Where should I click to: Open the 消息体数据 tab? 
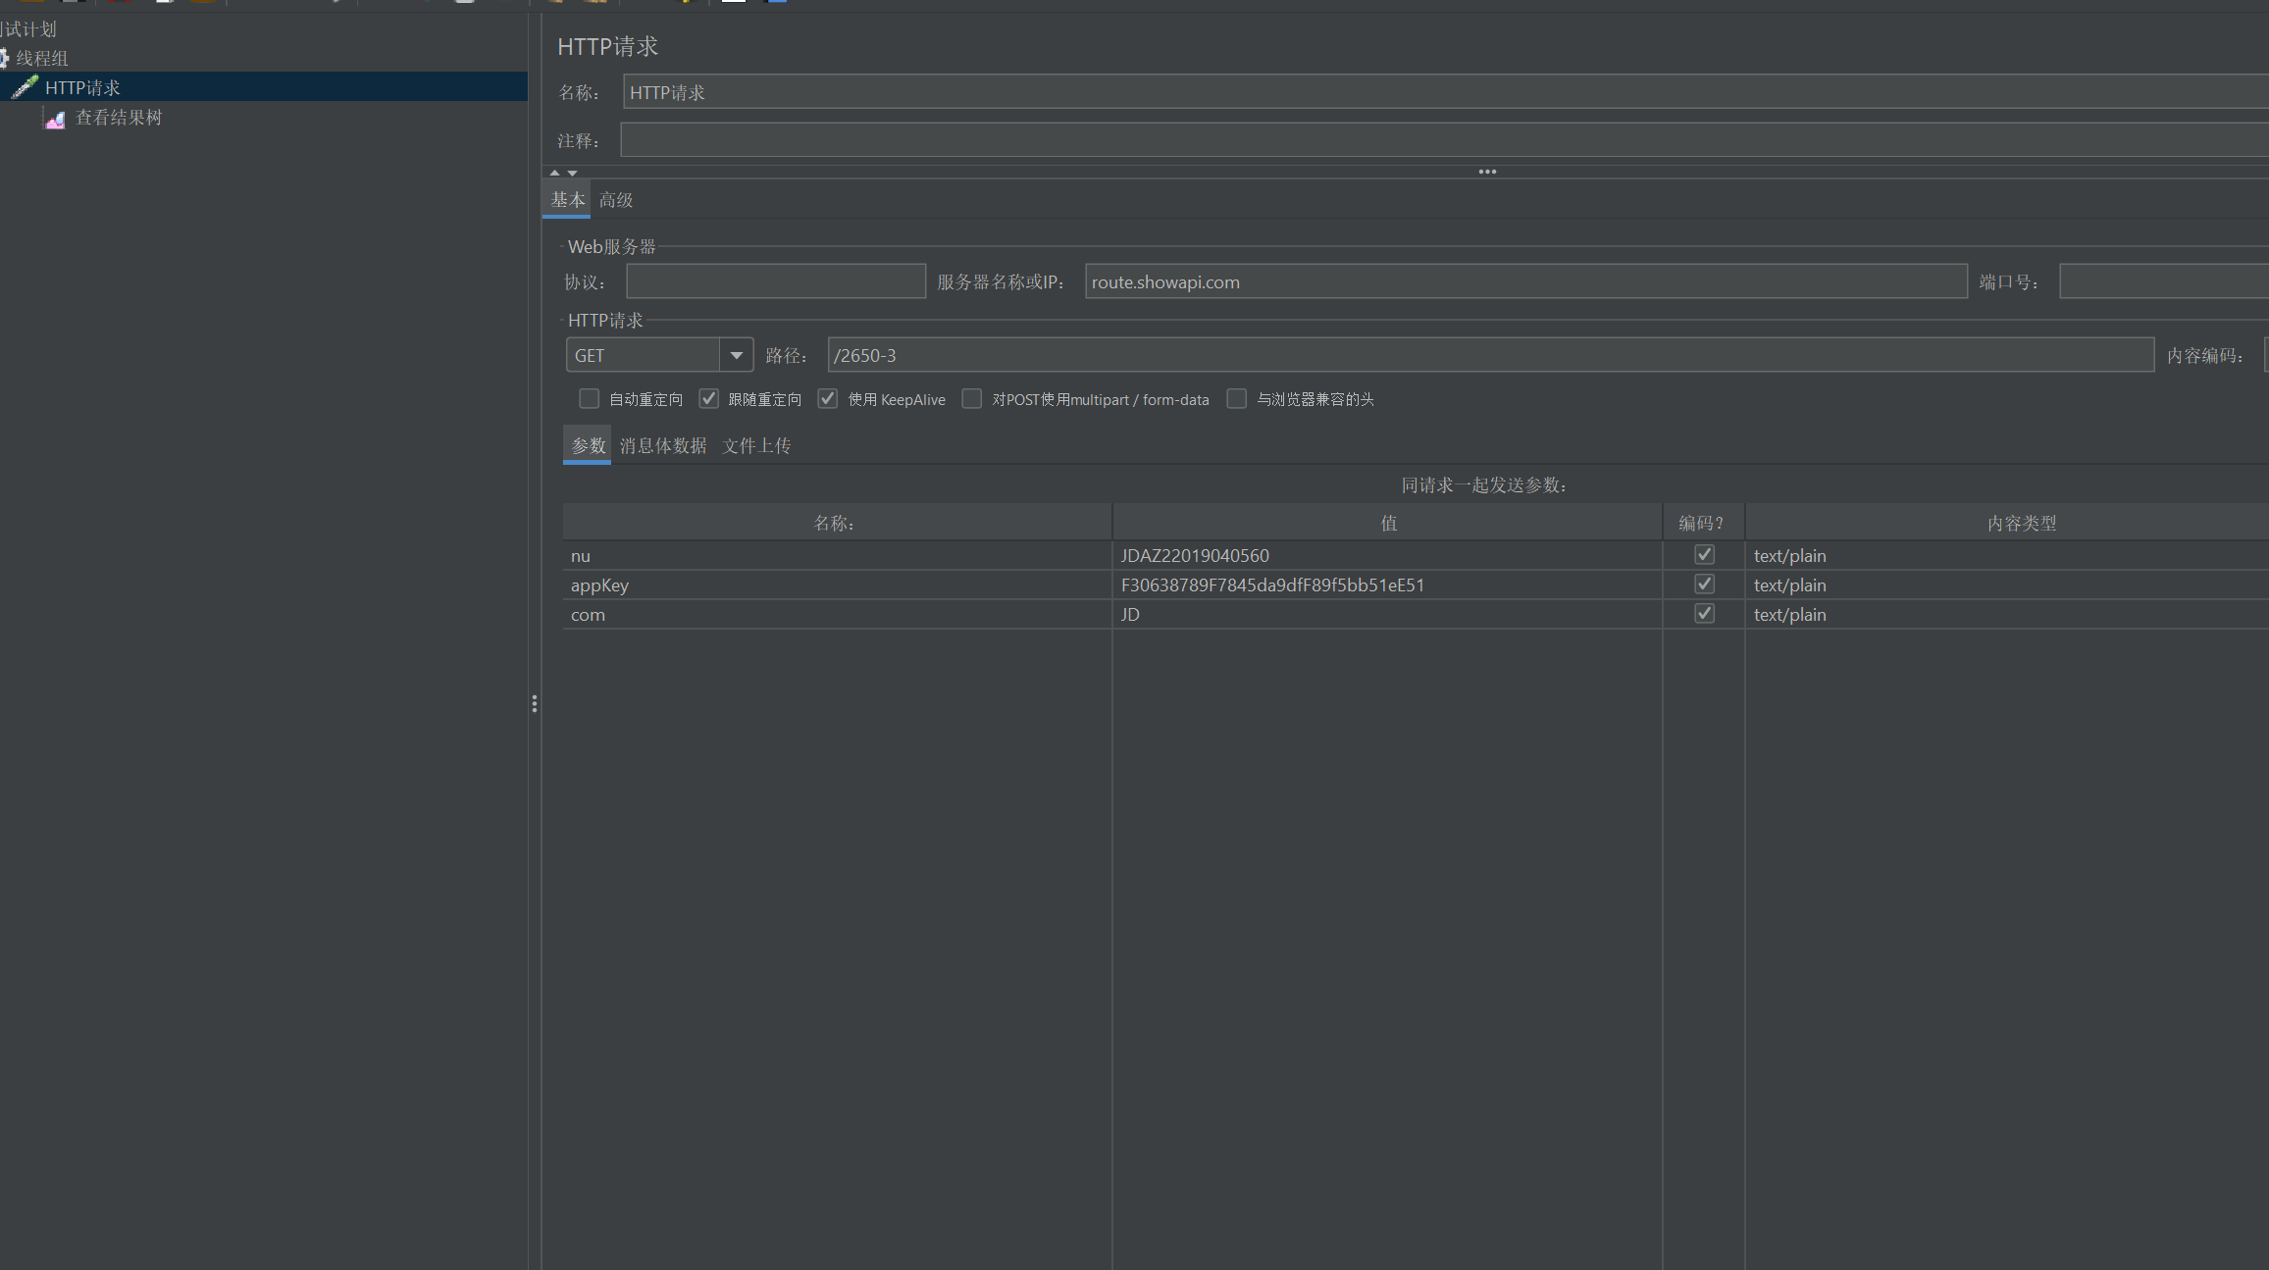[663, 446]
